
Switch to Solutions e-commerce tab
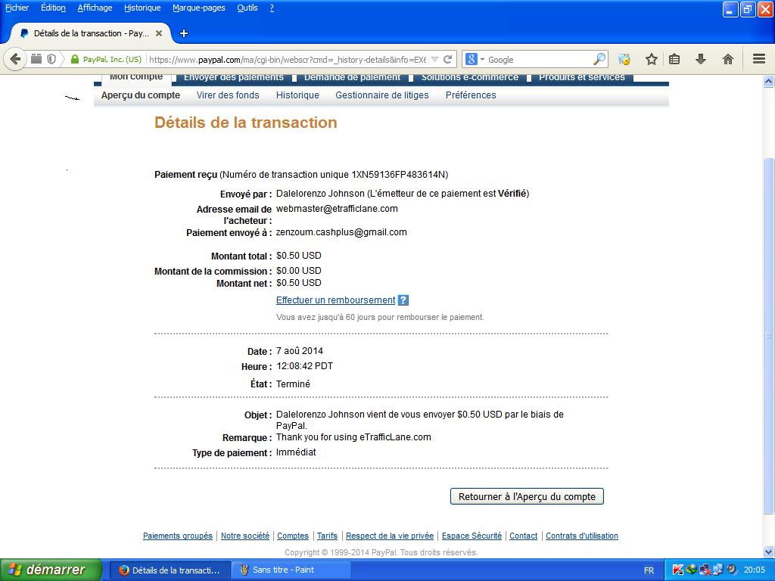[x=469, y=78]
